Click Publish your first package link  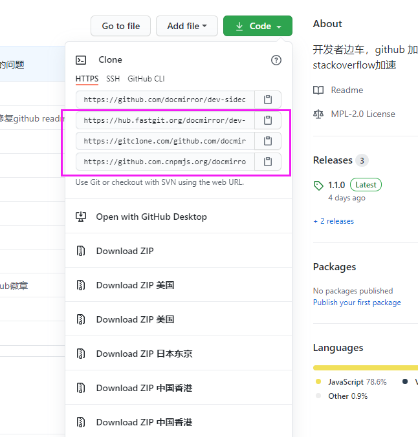pyautogui.click(x=357, y=303)
